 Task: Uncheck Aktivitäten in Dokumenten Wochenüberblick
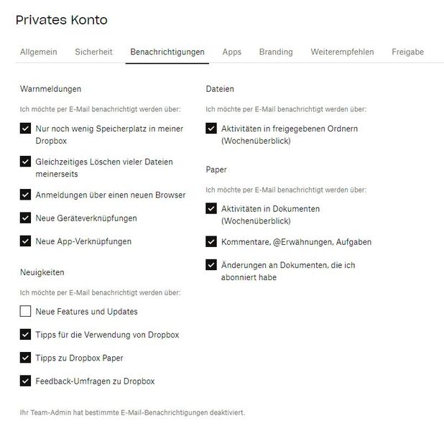(211, 209)
